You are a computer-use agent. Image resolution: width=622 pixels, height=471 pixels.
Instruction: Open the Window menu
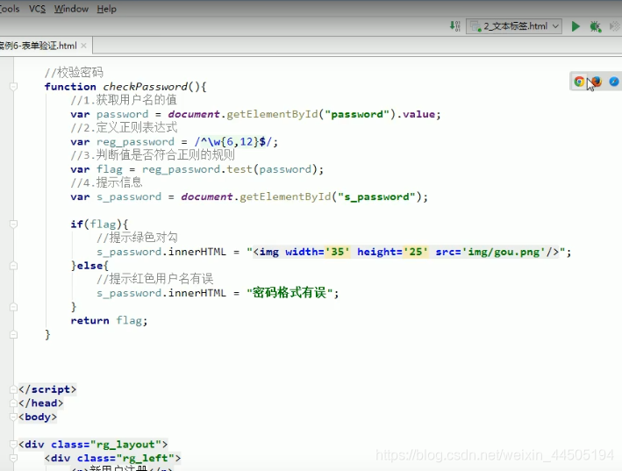click(x=71, y=9)
